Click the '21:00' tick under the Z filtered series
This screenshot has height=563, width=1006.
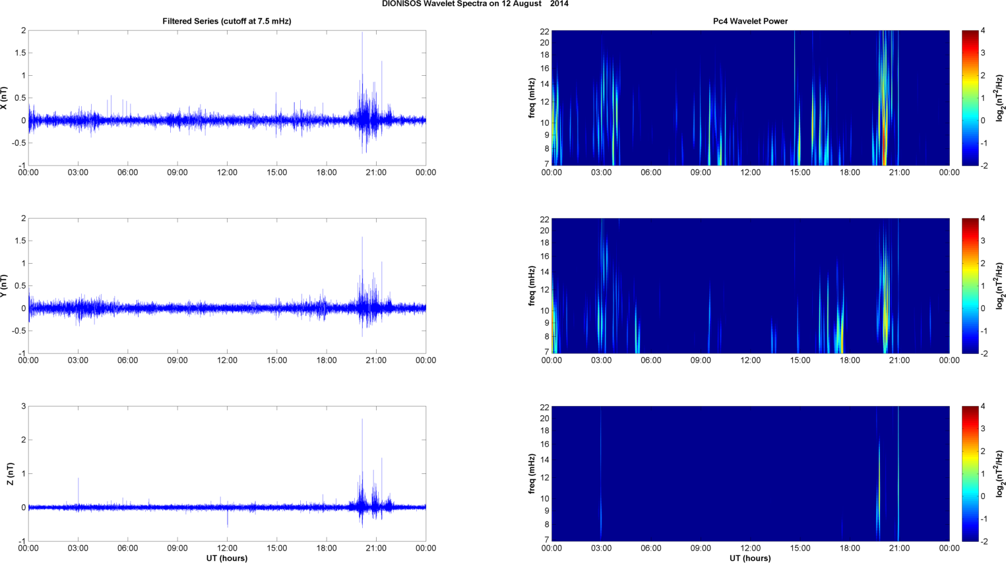click(x=376, y=548)
